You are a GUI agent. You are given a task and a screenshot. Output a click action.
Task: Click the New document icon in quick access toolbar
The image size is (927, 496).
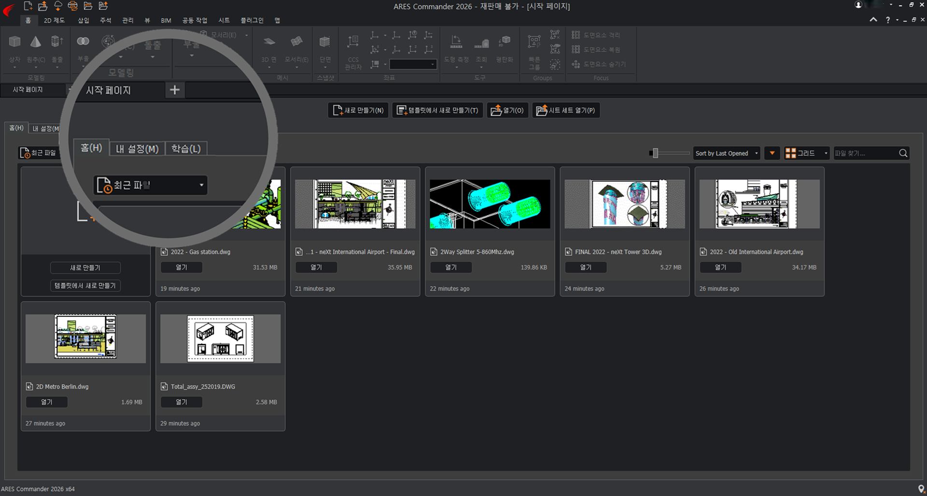(28, 6)
